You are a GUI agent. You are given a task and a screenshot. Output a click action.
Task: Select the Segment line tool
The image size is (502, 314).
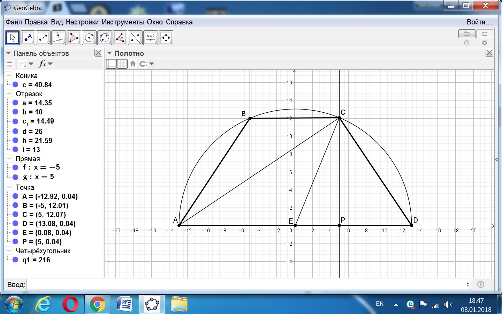[x=43, y=38]
